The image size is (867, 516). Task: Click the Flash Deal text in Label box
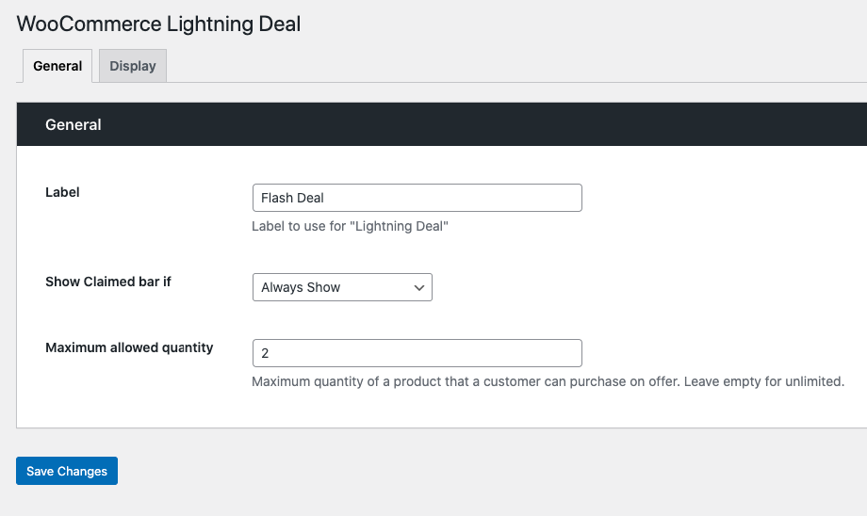click(293, 198)
